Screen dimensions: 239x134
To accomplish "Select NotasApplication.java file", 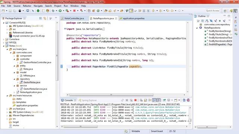I will pos(31,92).
